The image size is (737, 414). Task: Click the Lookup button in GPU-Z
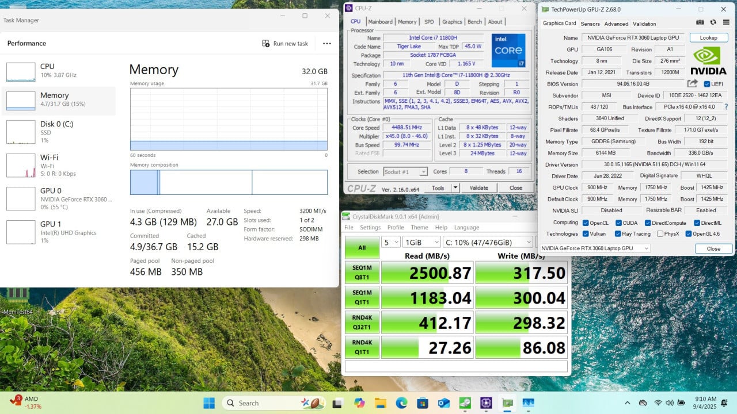point(709,38)
